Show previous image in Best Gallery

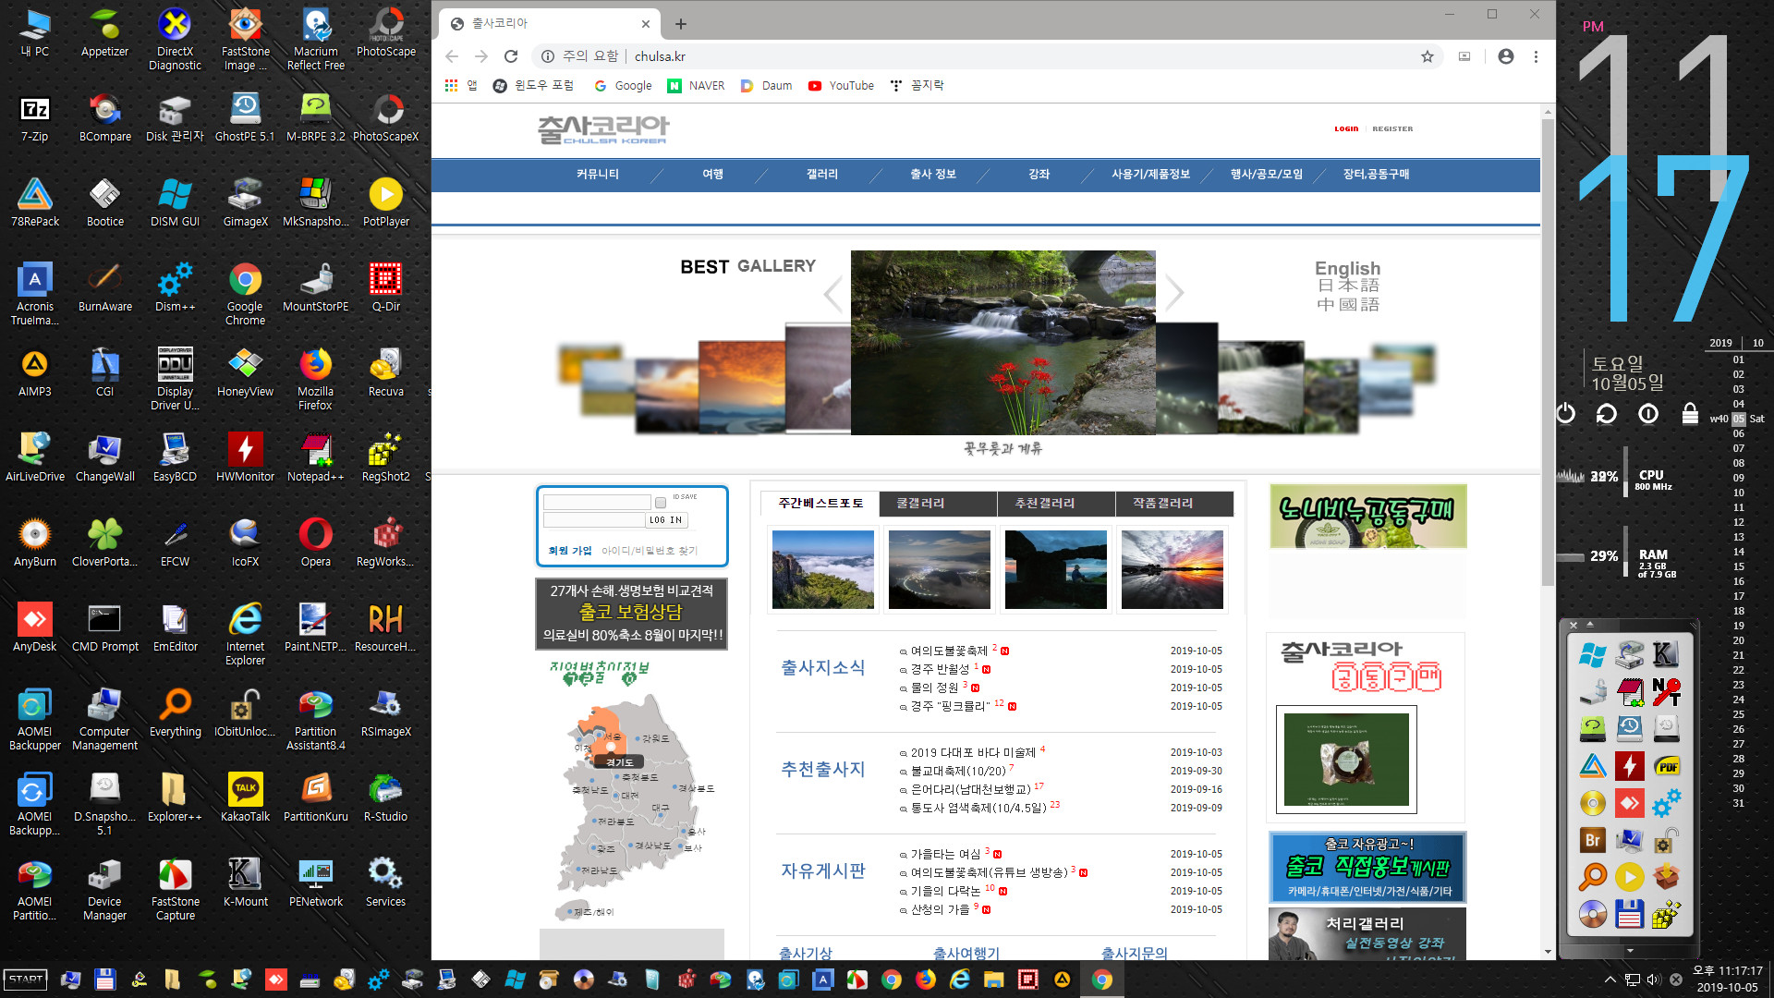[x=832, y=294]
